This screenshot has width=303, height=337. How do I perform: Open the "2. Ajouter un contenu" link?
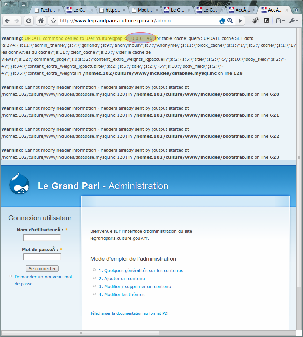click(x=122, y=279)
